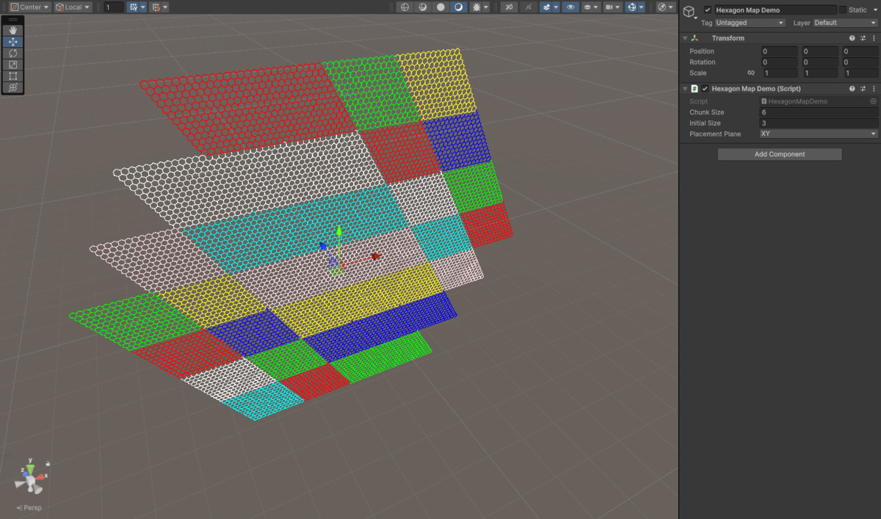Open the Placement Plane XY dropdown

(x=818, y=134)
